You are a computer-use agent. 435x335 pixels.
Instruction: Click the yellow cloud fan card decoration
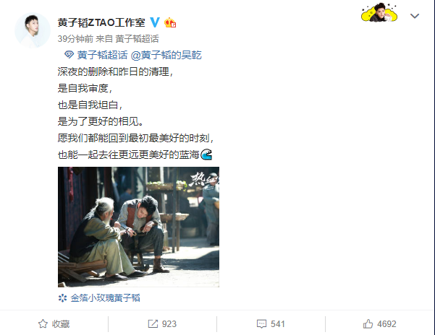[379, 12]
